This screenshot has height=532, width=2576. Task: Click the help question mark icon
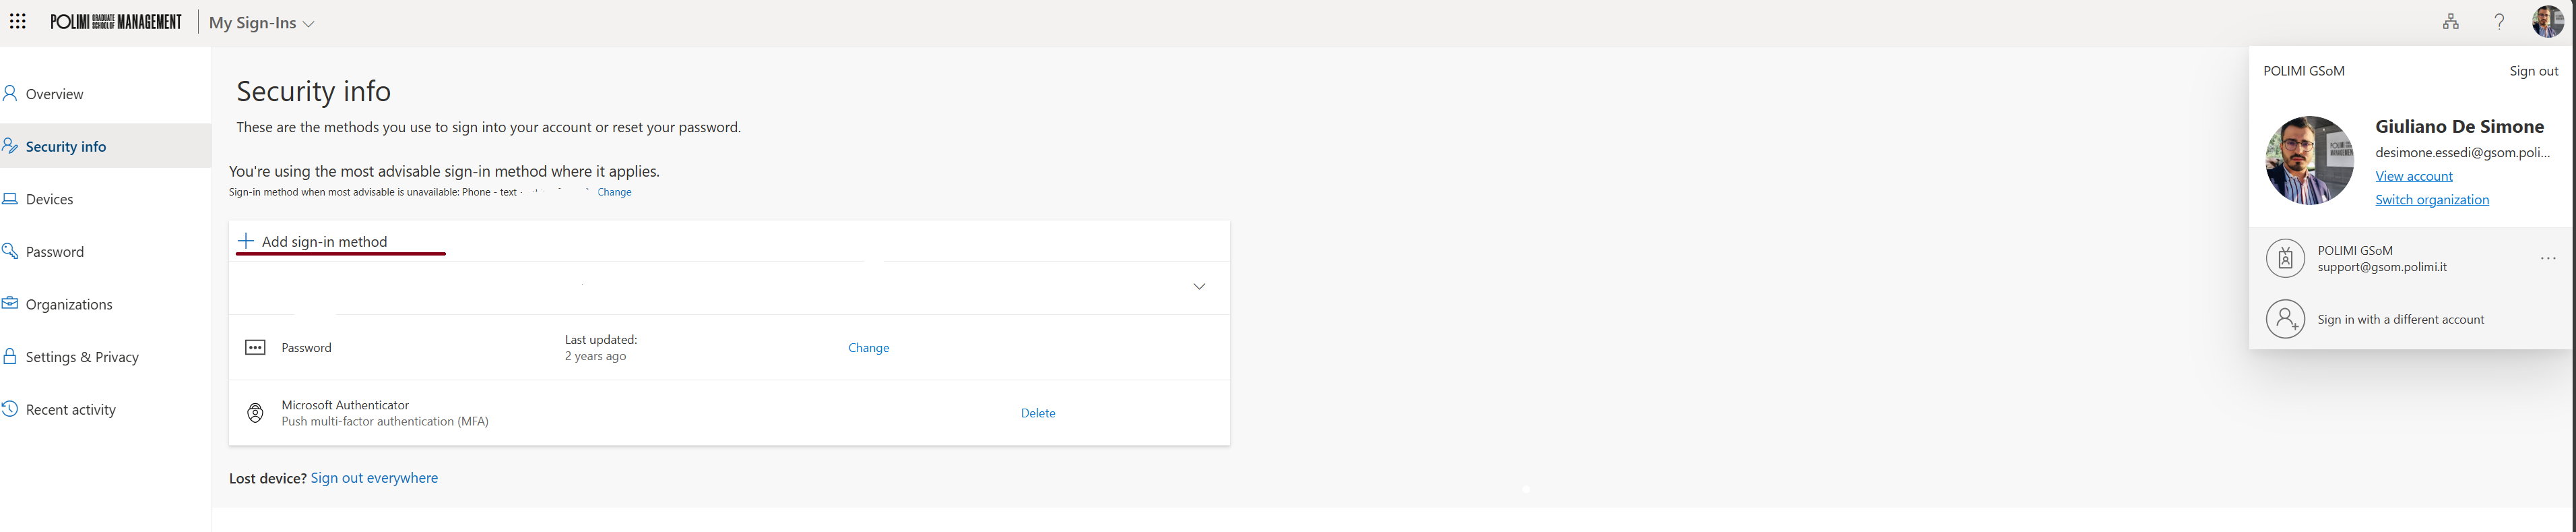click(2499, 21)
